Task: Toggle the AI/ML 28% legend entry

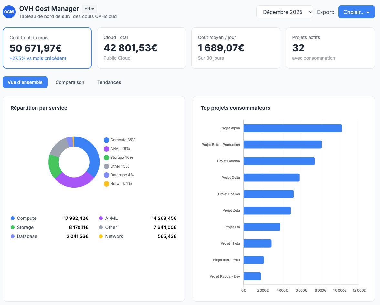Action: click(117, 149)
